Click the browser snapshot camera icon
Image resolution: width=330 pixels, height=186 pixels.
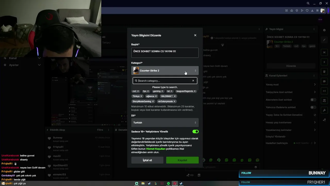(x=292, y=11)
